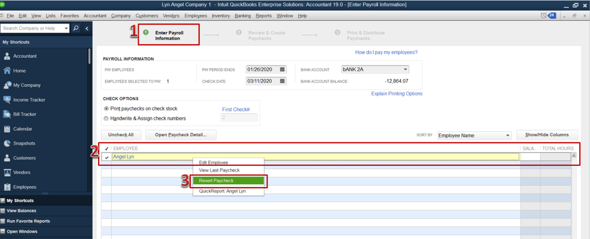Screen dimensions: 590x239
Task: Open the Pay Period Ends calendar icon
Action: pyautogui.click(x=283, y=70)
